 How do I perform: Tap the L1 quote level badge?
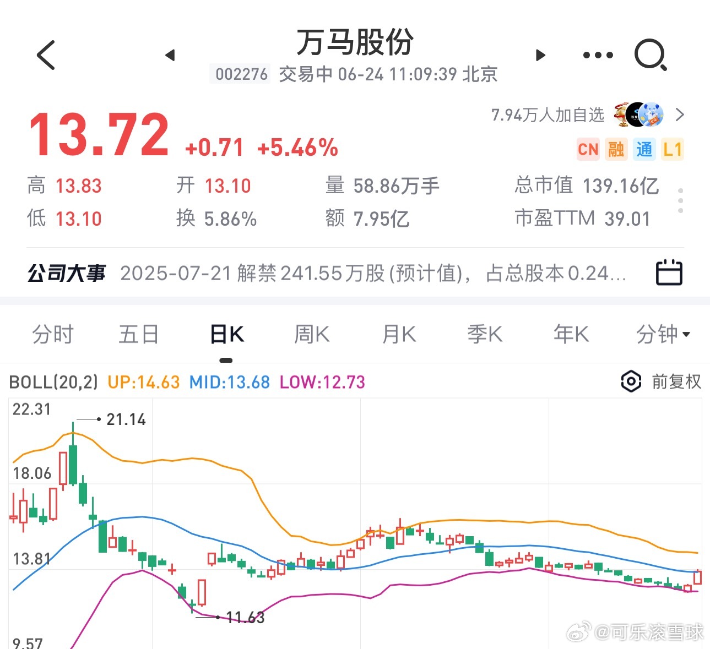(672, 149)
